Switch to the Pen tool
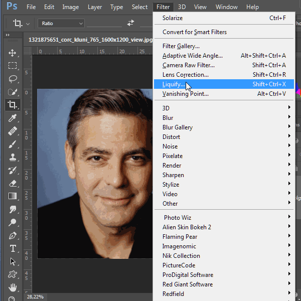The width and height of the screenshot is (301, 301). (13, 235)
